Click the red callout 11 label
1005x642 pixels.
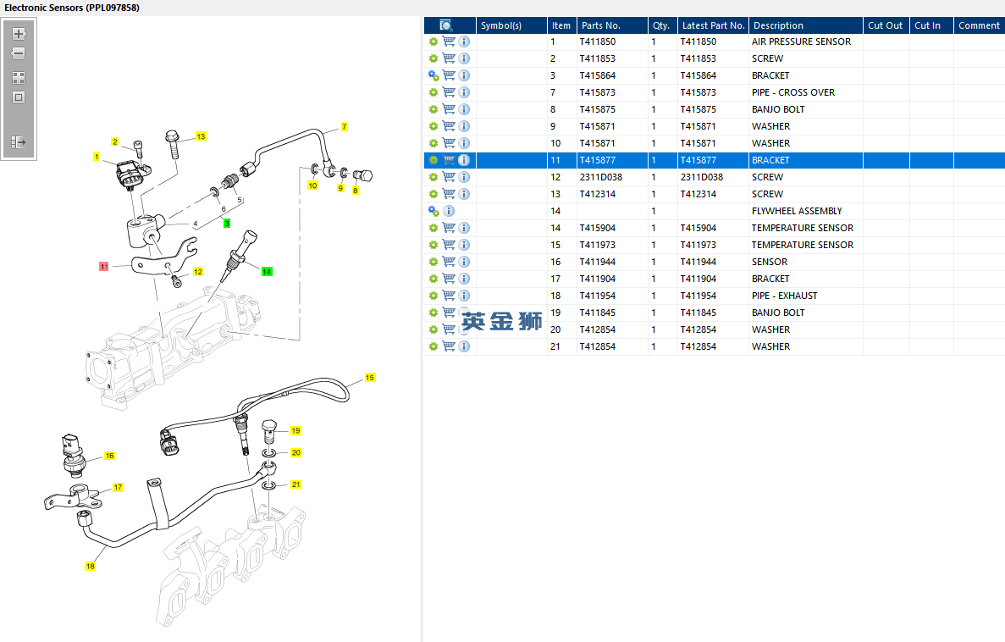104,266
